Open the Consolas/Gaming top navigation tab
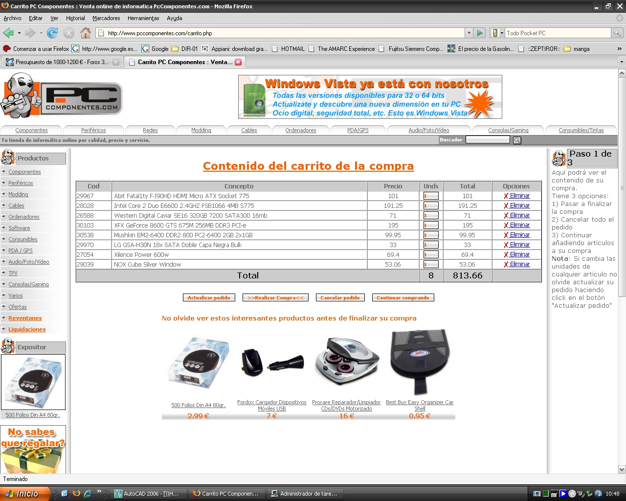Viewport: 626px width, 501px height. point(508,130)
